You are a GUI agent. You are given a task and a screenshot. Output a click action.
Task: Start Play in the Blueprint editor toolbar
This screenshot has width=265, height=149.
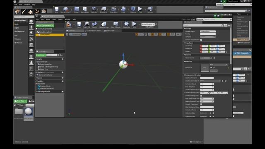pyautogui.click(x=134, y=24)
